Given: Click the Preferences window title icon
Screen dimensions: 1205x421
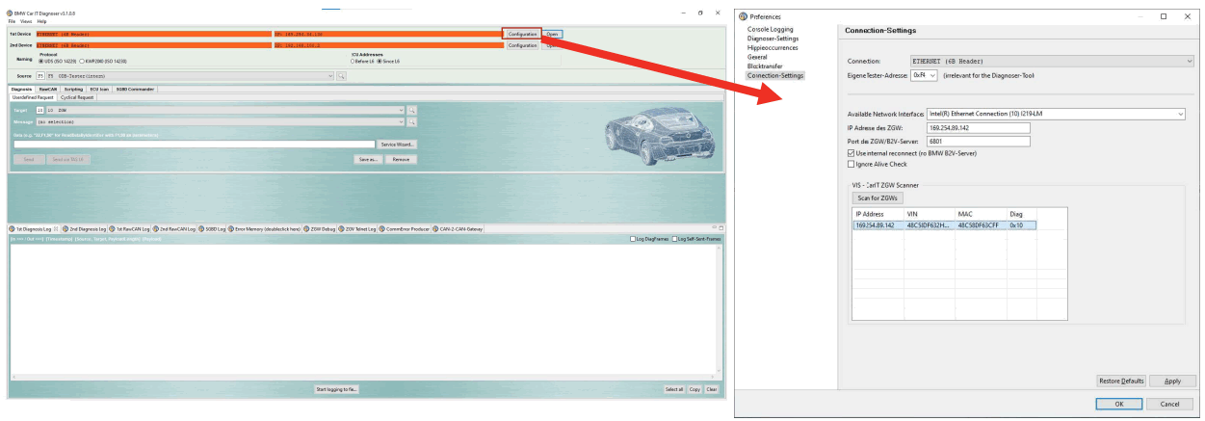Looking at the screenshot, I should (743, 16).
